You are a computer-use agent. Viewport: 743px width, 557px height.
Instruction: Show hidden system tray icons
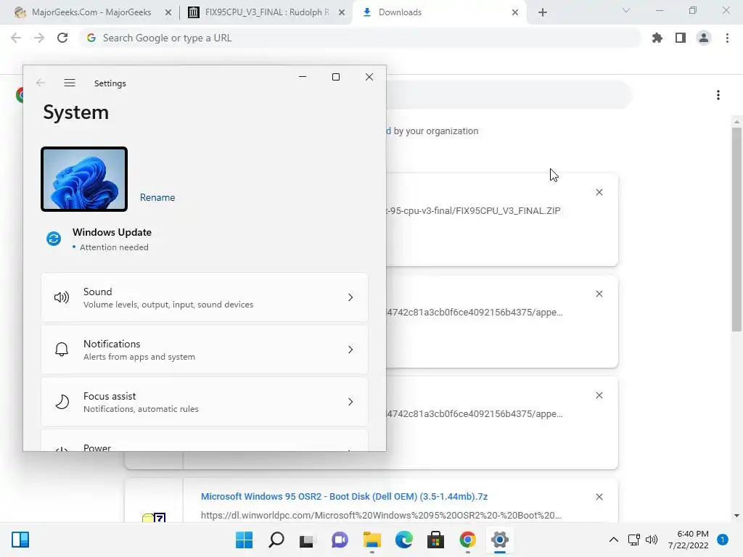pyautogui.click(x=614, y=540)
